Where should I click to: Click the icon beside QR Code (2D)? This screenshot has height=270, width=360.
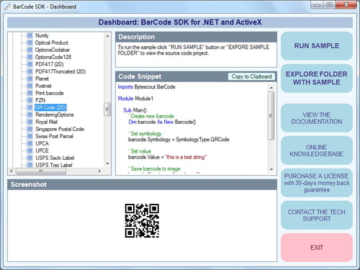(x=30, y=107)
